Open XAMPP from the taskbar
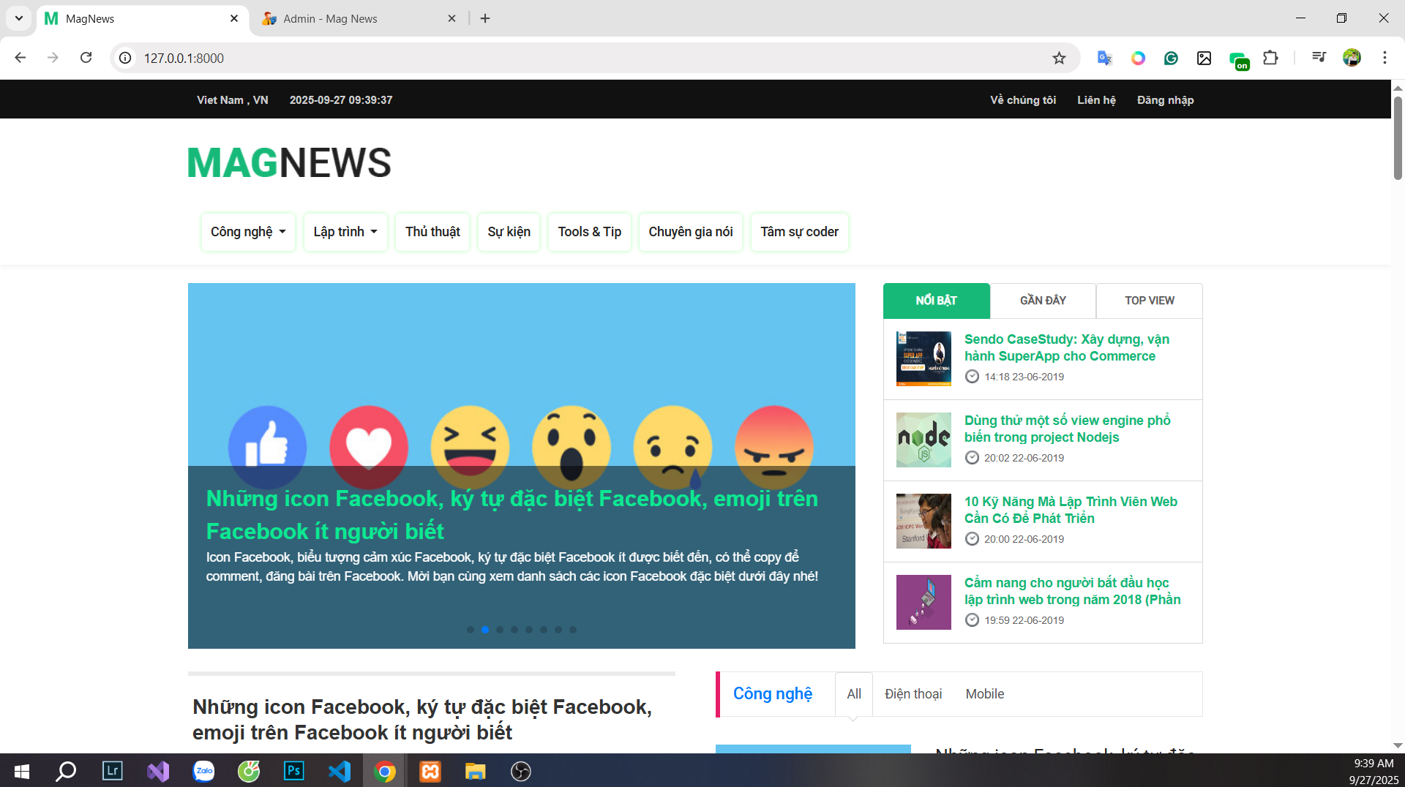Screen dimensions: 1405x787 pyautogui.click(x=430, y=771)
